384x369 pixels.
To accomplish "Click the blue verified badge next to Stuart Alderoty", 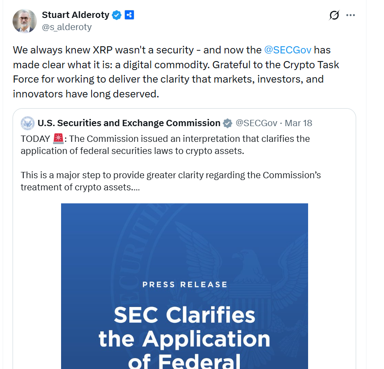I will tap(116, 14).
